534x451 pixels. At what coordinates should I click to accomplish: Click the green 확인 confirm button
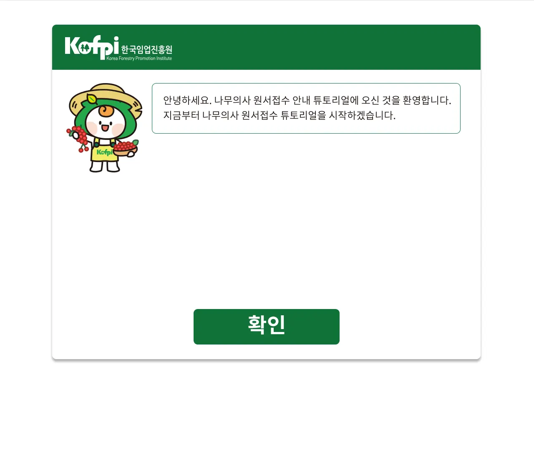(267, 327)
